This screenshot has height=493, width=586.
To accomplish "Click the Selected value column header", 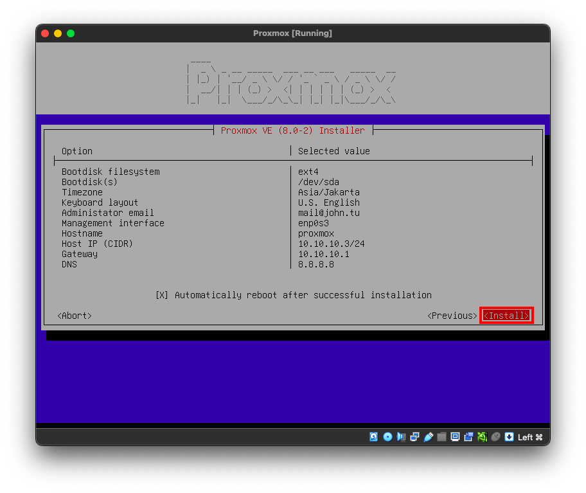I will click(x=333, y=151).
